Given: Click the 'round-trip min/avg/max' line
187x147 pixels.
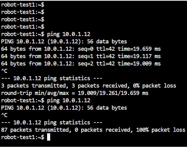Looking at the screenshot, I should (75, 93).
